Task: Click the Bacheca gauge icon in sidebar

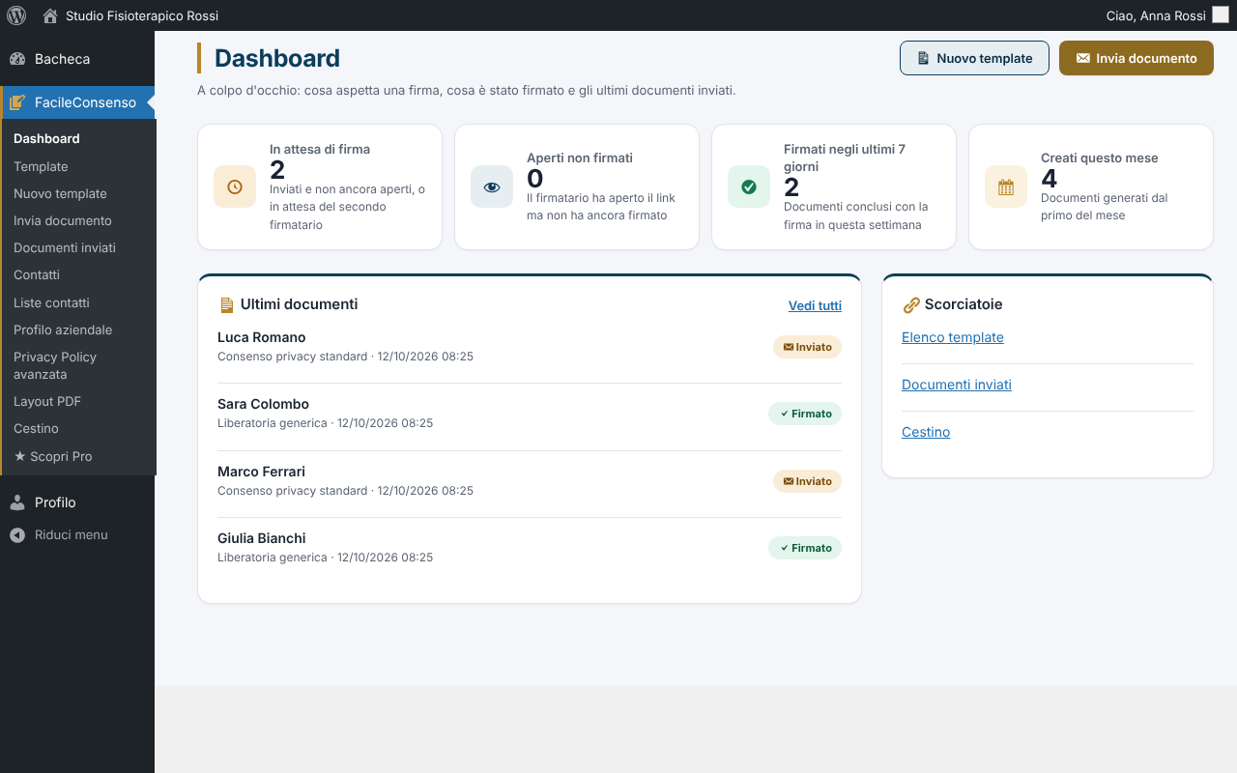Action: [x=17, y=59]
